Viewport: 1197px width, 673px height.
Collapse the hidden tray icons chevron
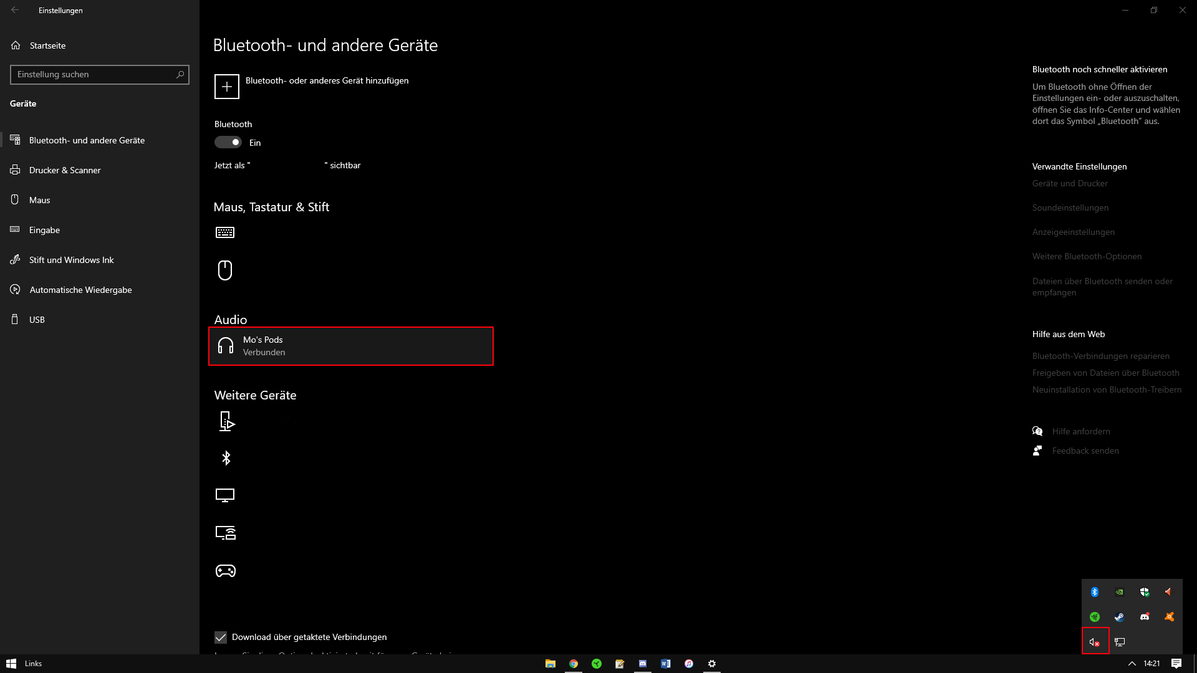tap(1132, 664)
